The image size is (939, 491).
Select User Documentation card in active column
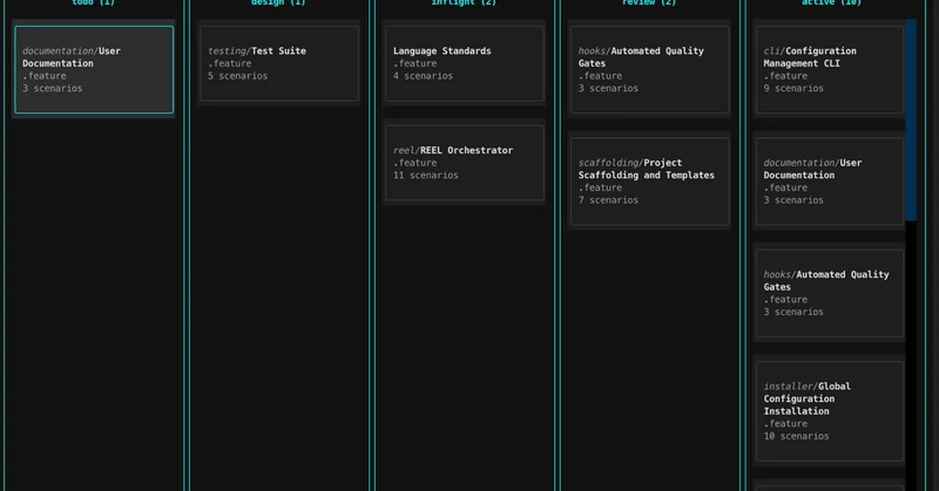coord(829,181)
